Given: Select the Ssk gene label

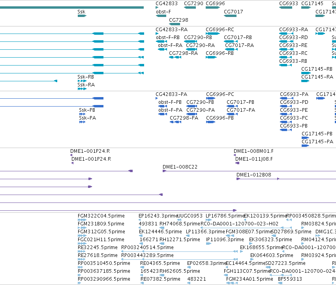Looking at the screenshot, I should (x=81, y=12).
